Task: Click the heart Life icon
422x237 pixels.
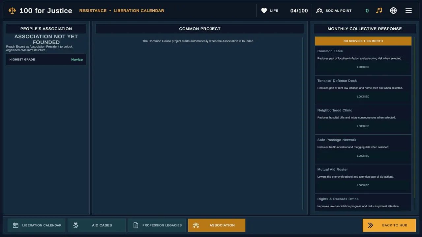Action: 264,11
